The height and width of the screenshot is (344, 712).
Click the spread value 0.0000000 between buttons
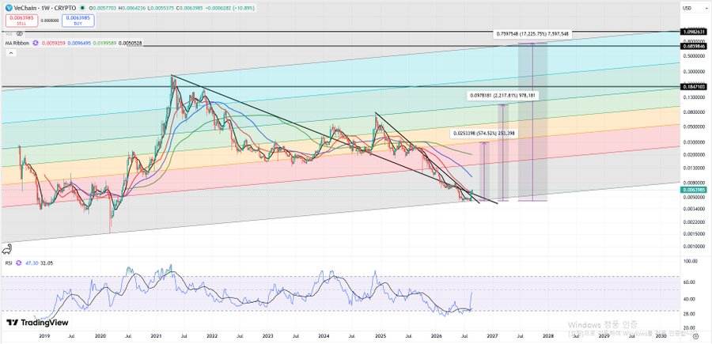pyautogui.click(x=50, y=21)
